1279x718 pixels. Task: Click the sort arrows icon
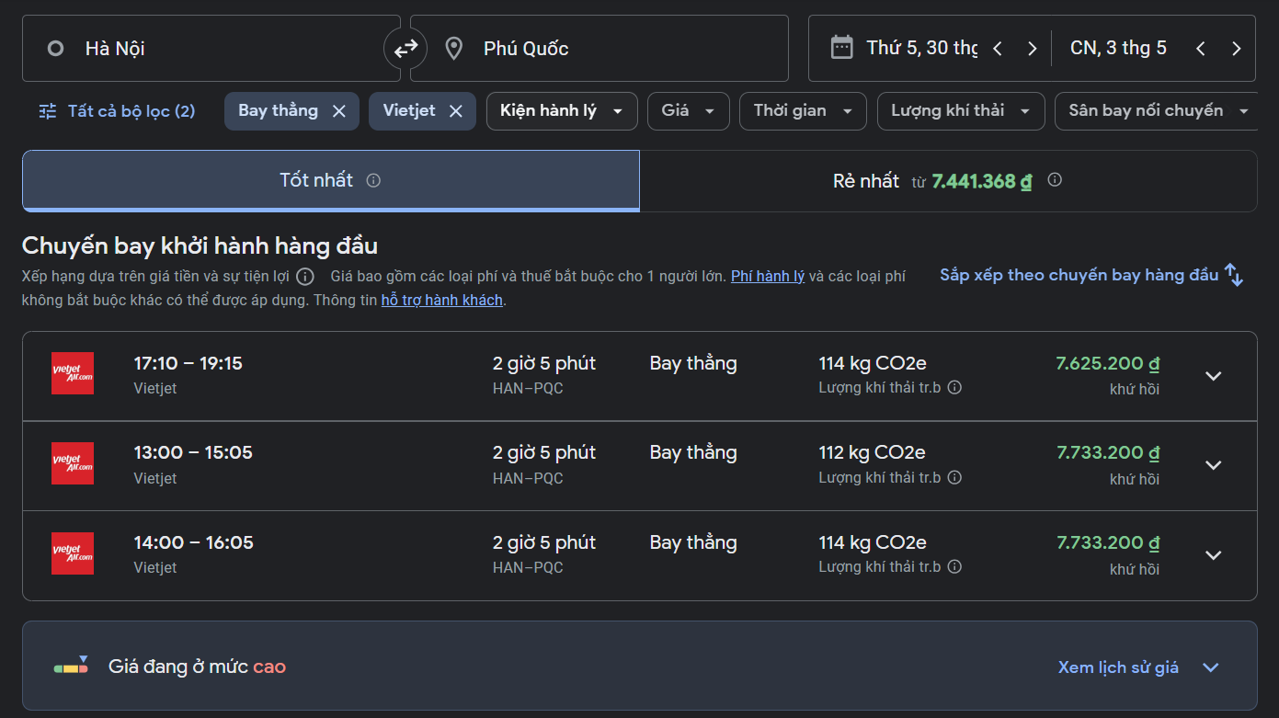pos(1234,275)
